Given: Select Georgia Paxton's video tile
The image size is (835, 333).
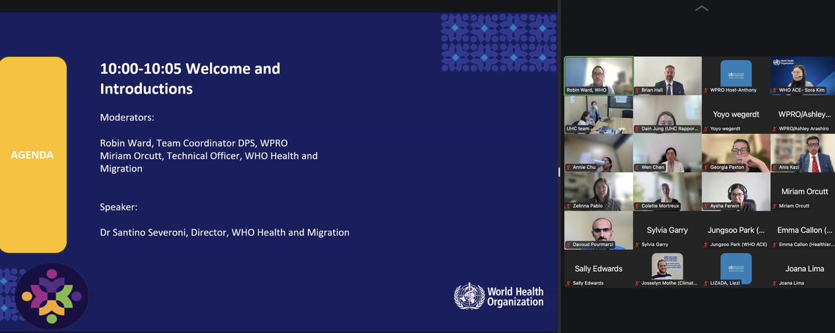Looking at the screenshot, I should 735,153.
